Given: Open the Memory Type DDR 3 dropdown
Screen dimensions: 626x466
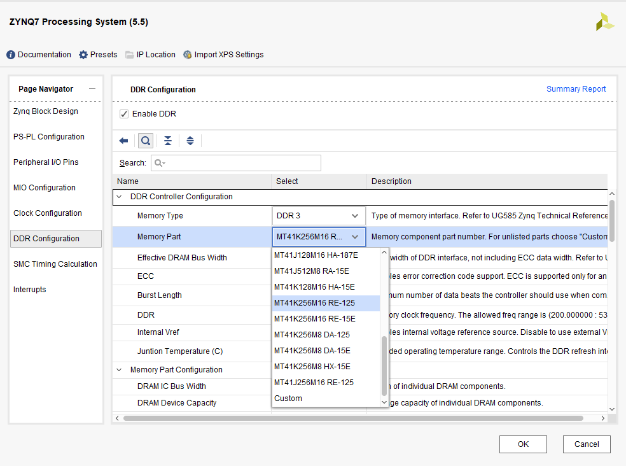Looking at the screenshot, I should point(319,216).
